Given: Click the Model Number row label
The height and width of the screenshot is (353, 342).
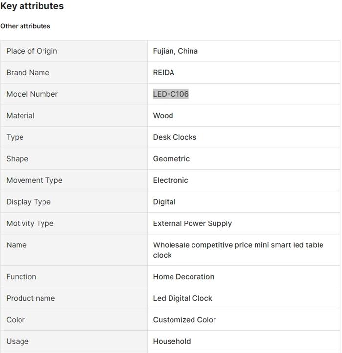Looking at the screenshot, I should (x=32, y=94).
